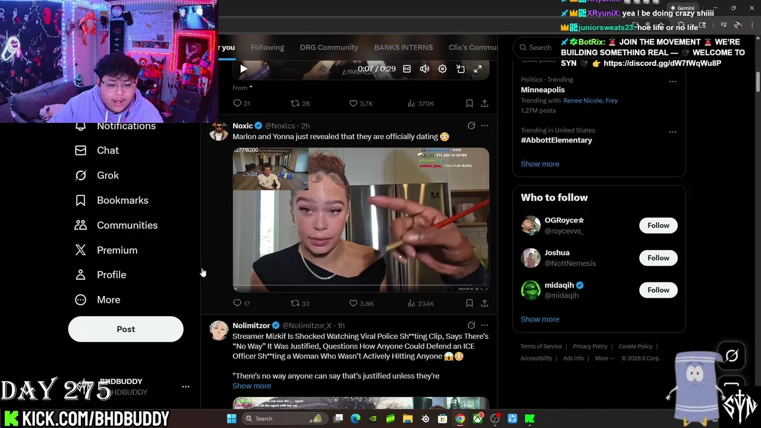Open the more menu on Nolimitzor's post
This screenshot has height=428, width=761.
(485, 325)
